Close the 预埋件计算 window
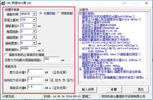Viewport: 153px width, 100px height. click(x=147, y=3)
